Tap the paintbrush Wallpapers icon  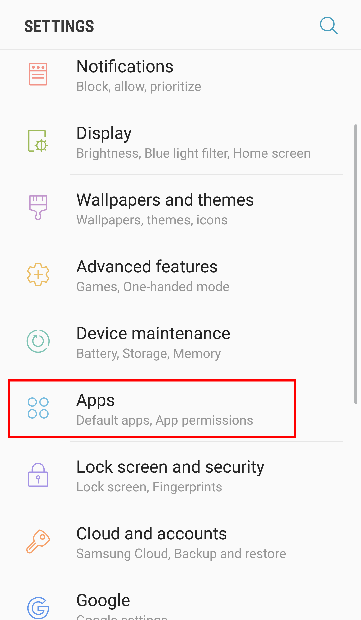pos(38,208)
